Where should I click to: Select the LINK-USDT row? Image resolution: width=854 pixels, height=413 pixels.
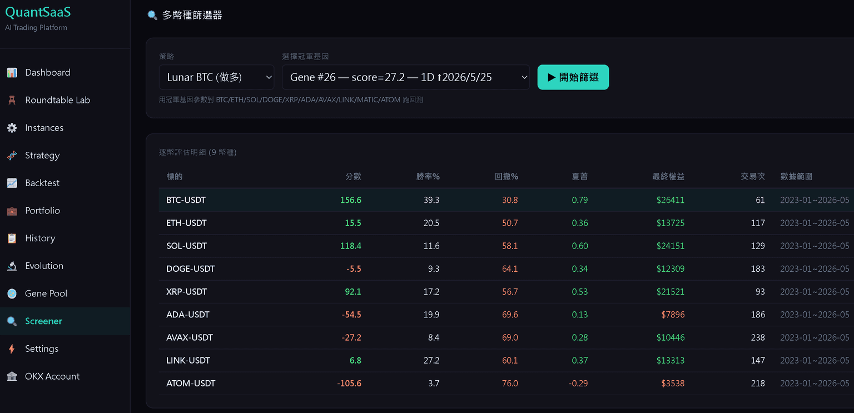[x=506, y=360]
